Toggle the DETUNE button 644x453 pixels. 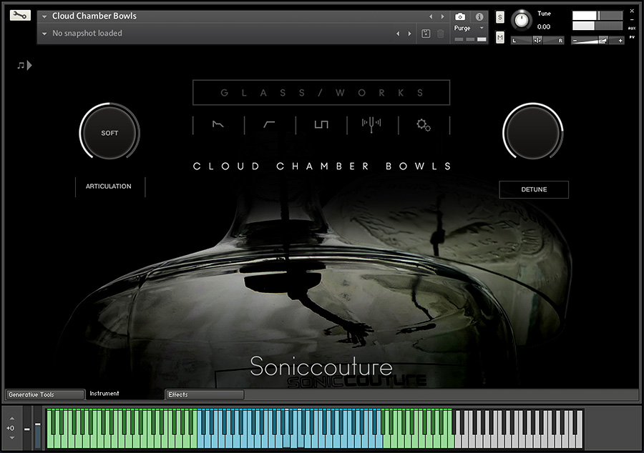(x=534, y=189)
